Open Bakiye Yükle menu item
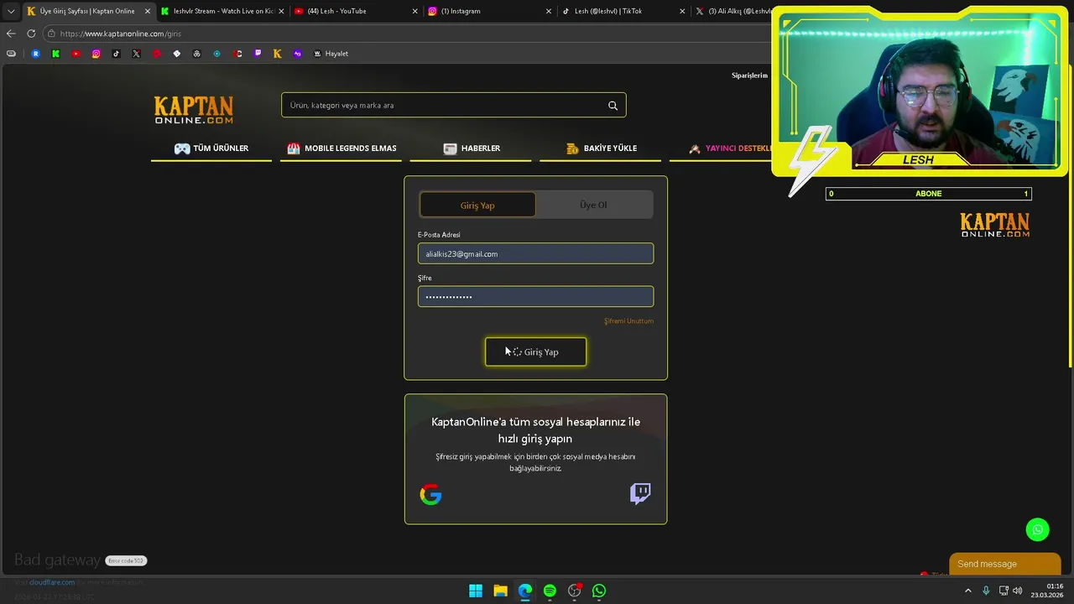1074x604 pixels. (x=601, y=148)
